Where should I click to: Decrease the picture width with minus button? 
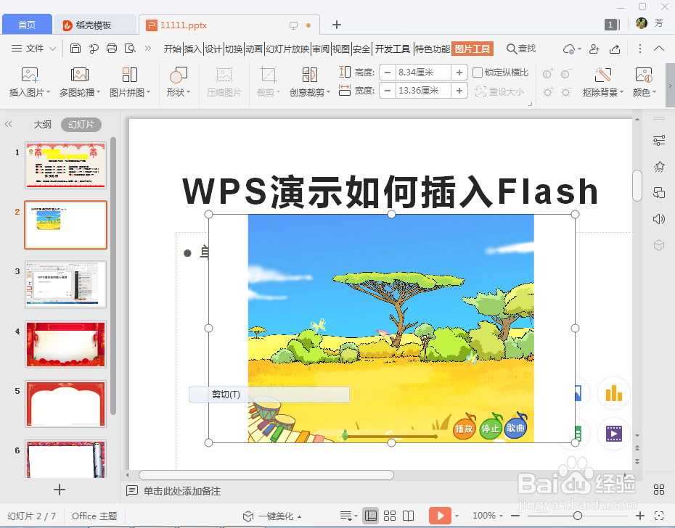pos(388,91)
